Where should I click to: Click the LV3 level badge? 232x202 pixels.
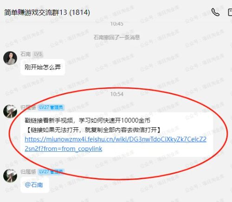(38, 54)
